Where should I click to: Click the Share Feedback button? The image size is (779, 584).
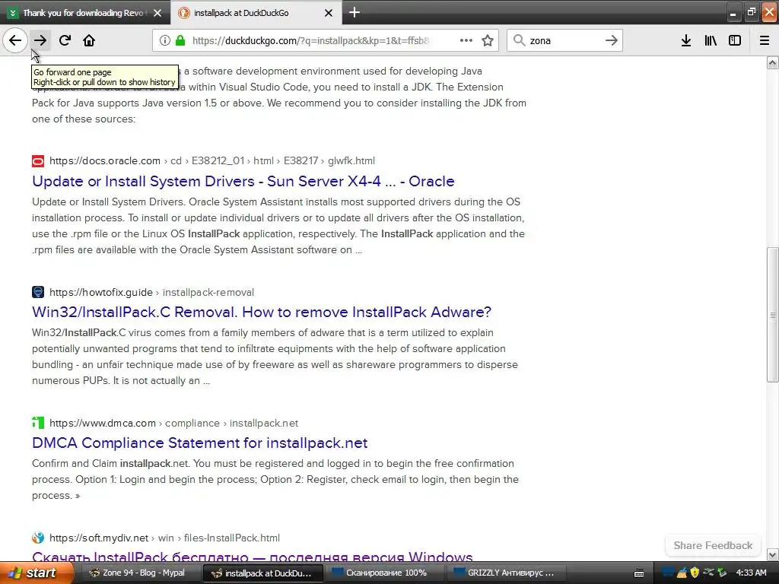(713, 545)
